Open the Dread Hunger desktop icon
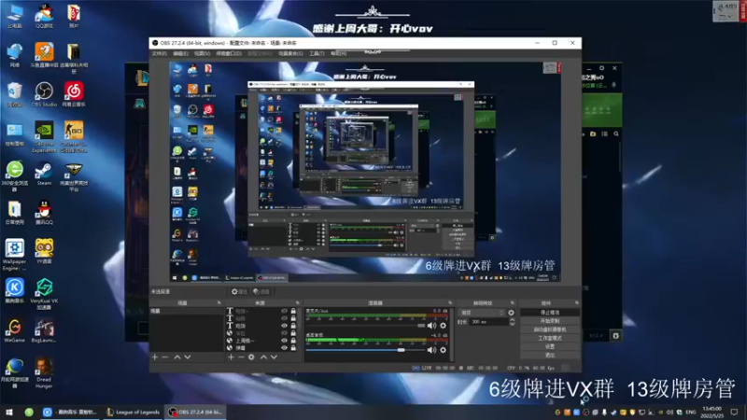 44,372
